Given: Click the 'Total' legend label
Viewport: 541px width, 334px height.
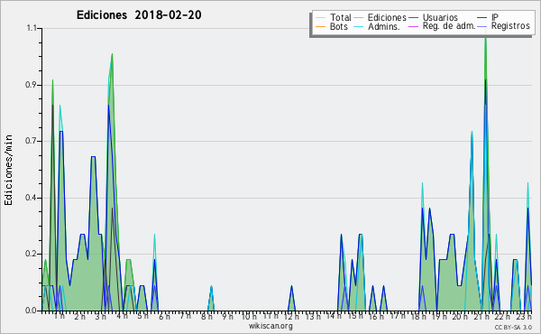Looking at the screenshot, I should (x=340, y=17).
